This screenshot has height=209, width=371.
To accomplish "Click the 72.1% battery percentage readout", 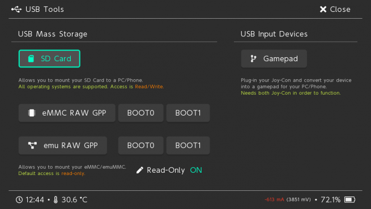I will [x=331, y=199].
